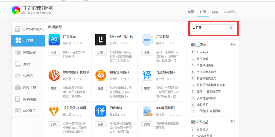Open Cloudopt in the recent updates list
Image resolution: width=275 pixels, height=137 pixels.
202,53
